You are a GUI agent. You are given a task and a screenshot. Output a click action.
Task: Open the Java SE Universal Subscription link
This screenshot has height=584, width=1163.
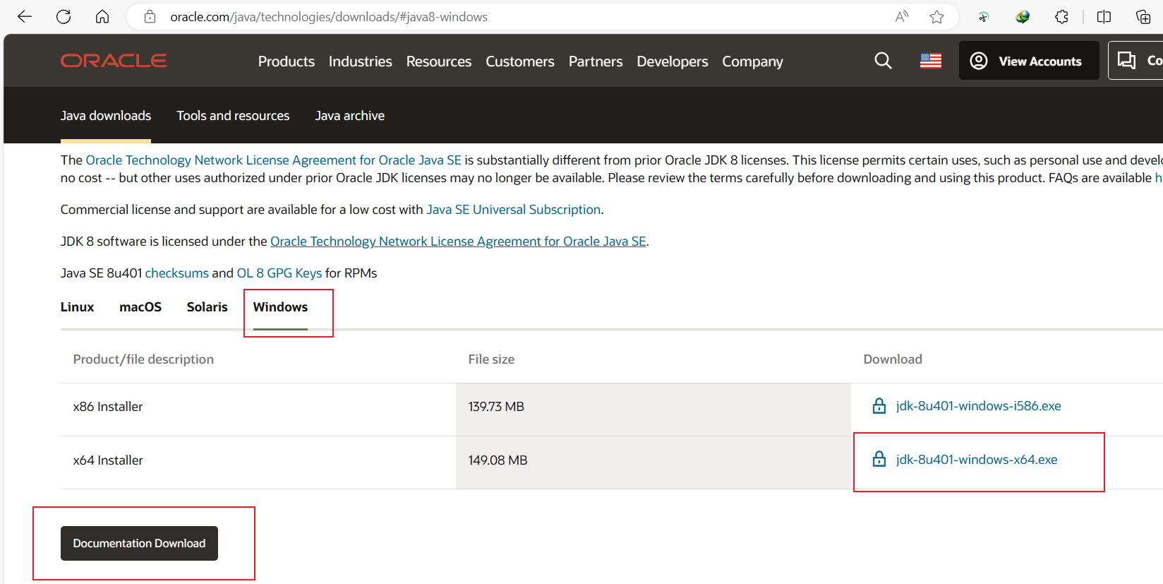pos(514,210)
